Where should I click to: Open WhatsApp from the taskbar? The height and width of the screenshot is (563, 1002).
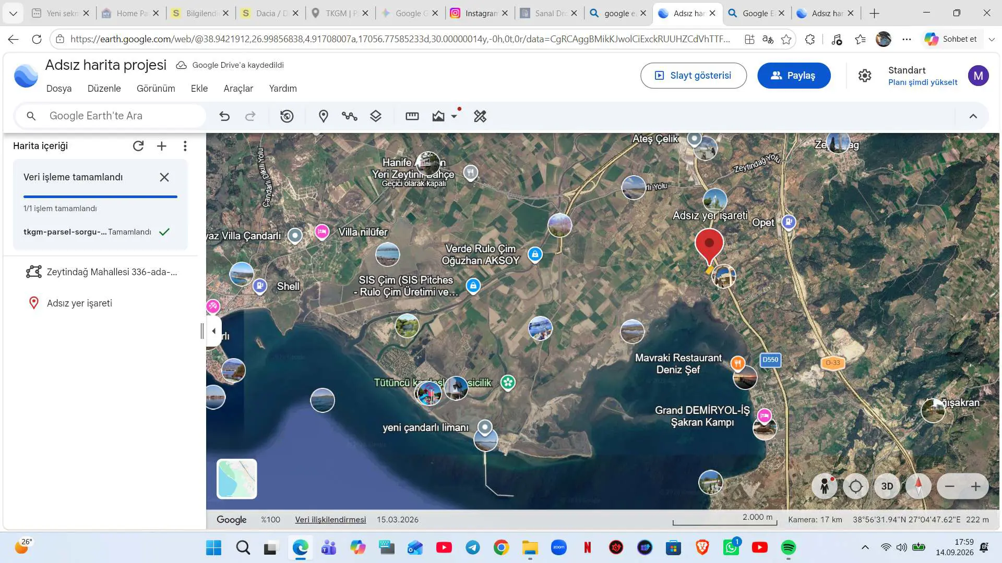[x=731, y=547]
